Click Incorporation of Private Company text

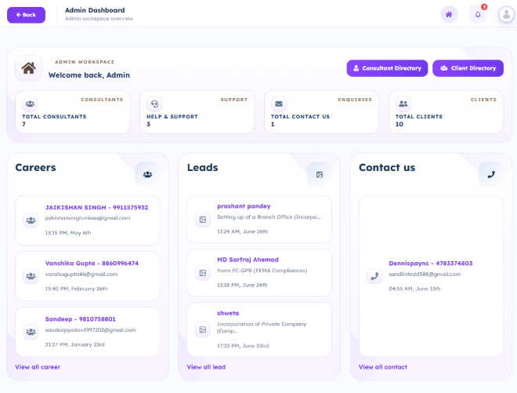(x=262, y=327)
